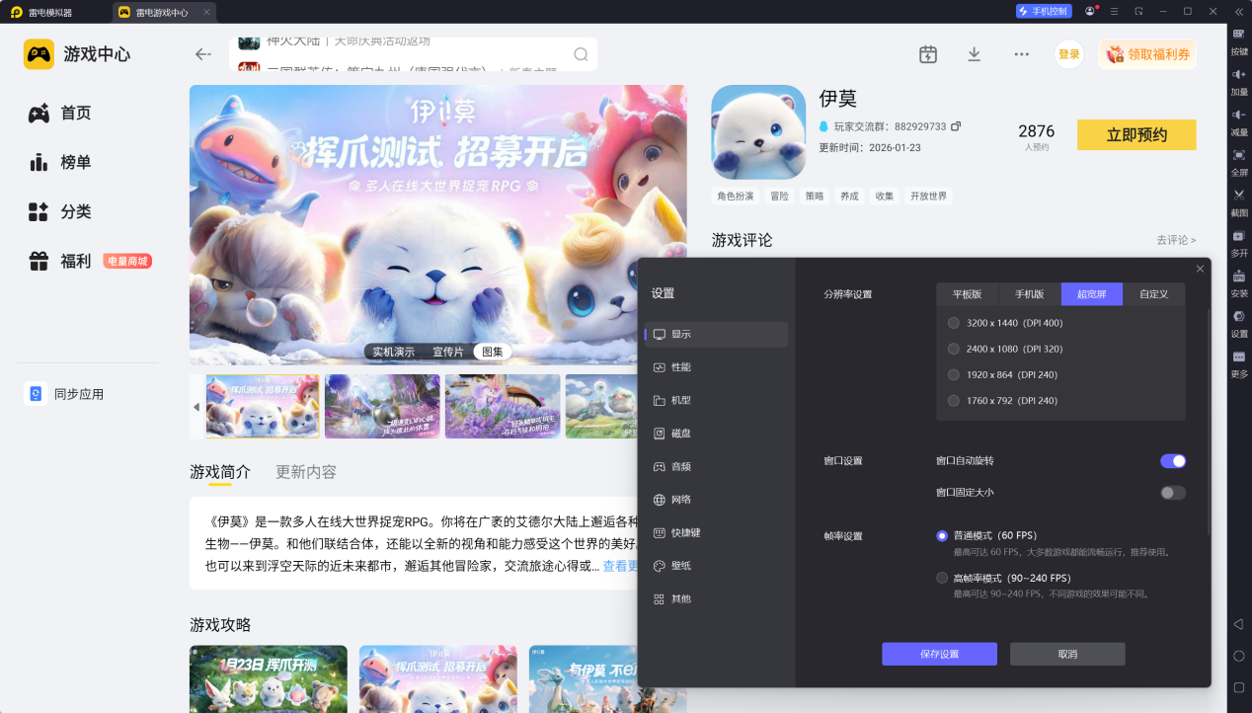Screen dimensions: 1252x713
Task: Click the 去评论 link
Action: pos(1176,240)
